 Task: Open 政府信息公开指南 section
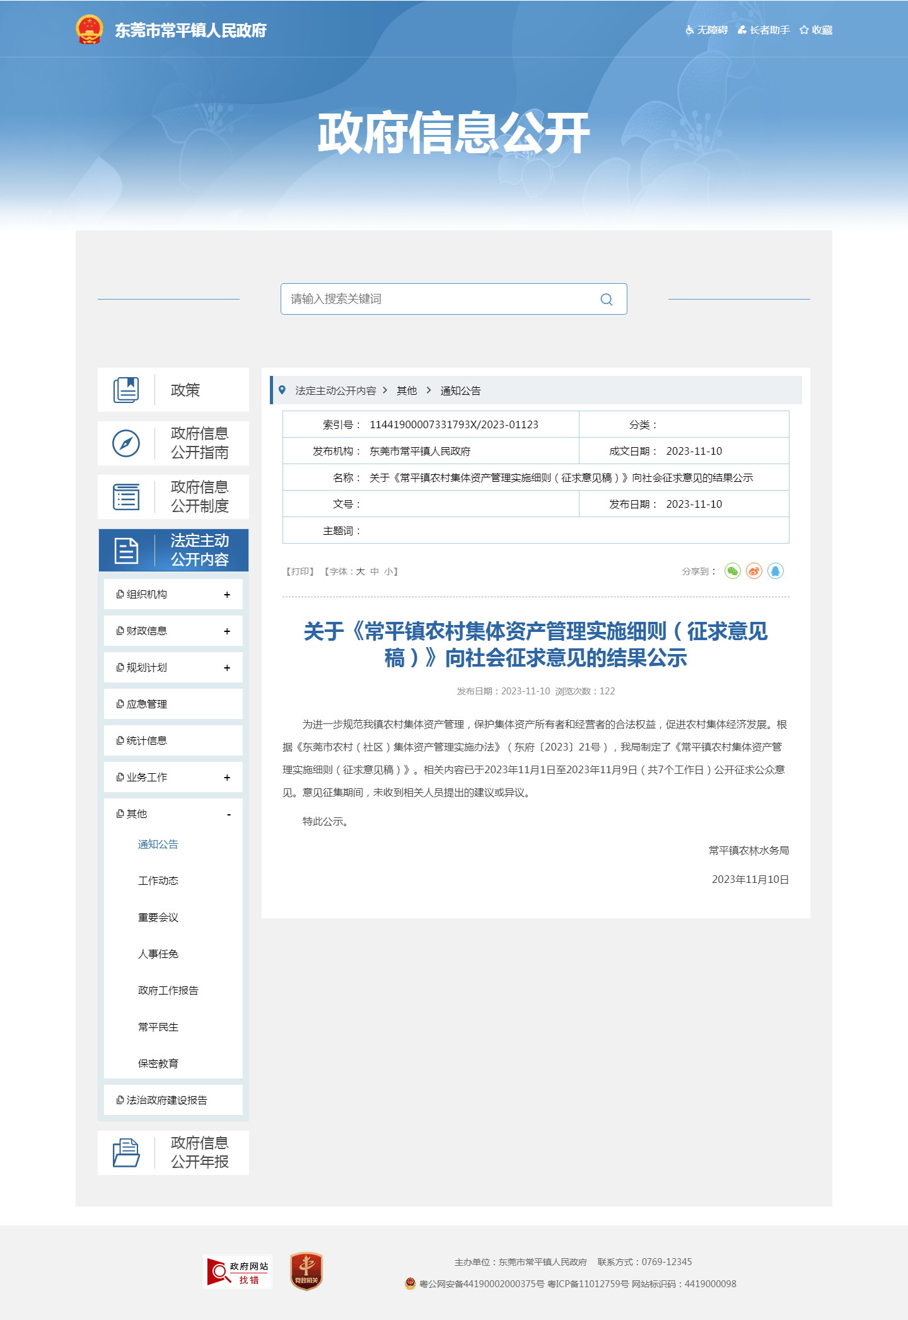click(x=173, y=443)
